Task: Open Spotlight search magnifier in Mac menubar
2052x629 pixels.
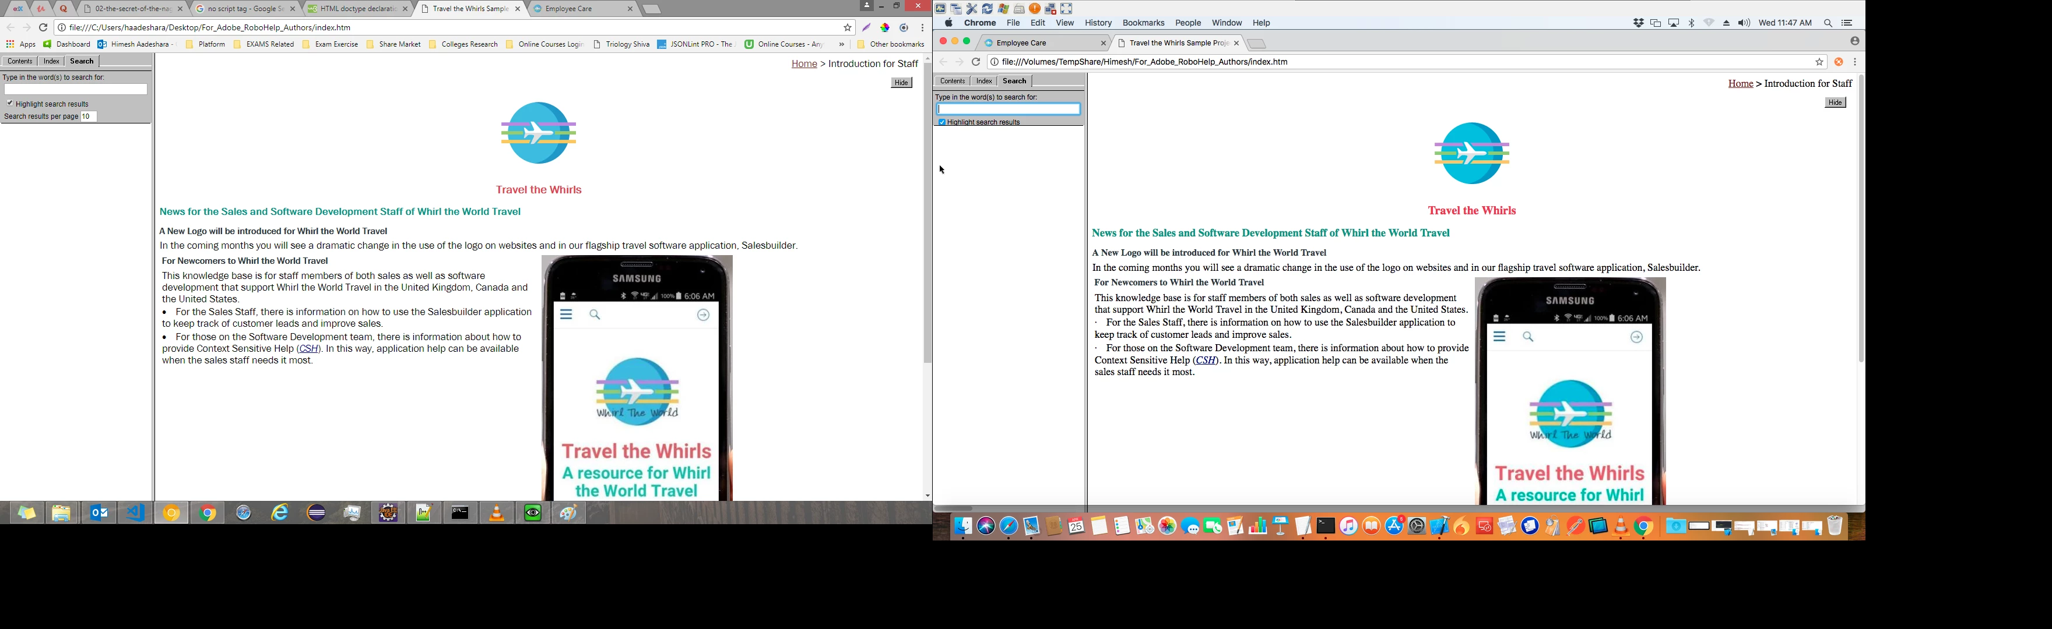Action: point(1828,23)
